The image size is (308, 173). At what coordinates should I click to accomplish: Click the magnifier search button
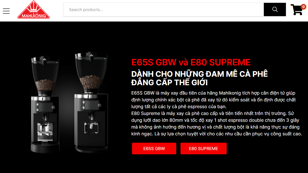pyautogui.click(x=275, y=9)
